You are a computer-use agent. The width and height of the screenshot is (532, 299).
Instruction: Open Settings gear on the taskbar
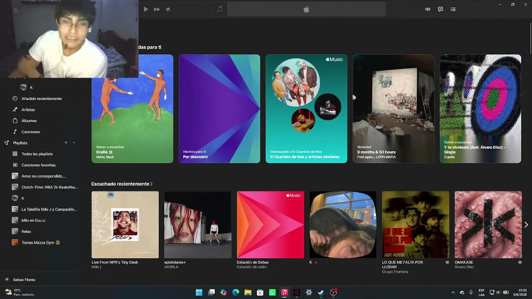coord(309,292)
